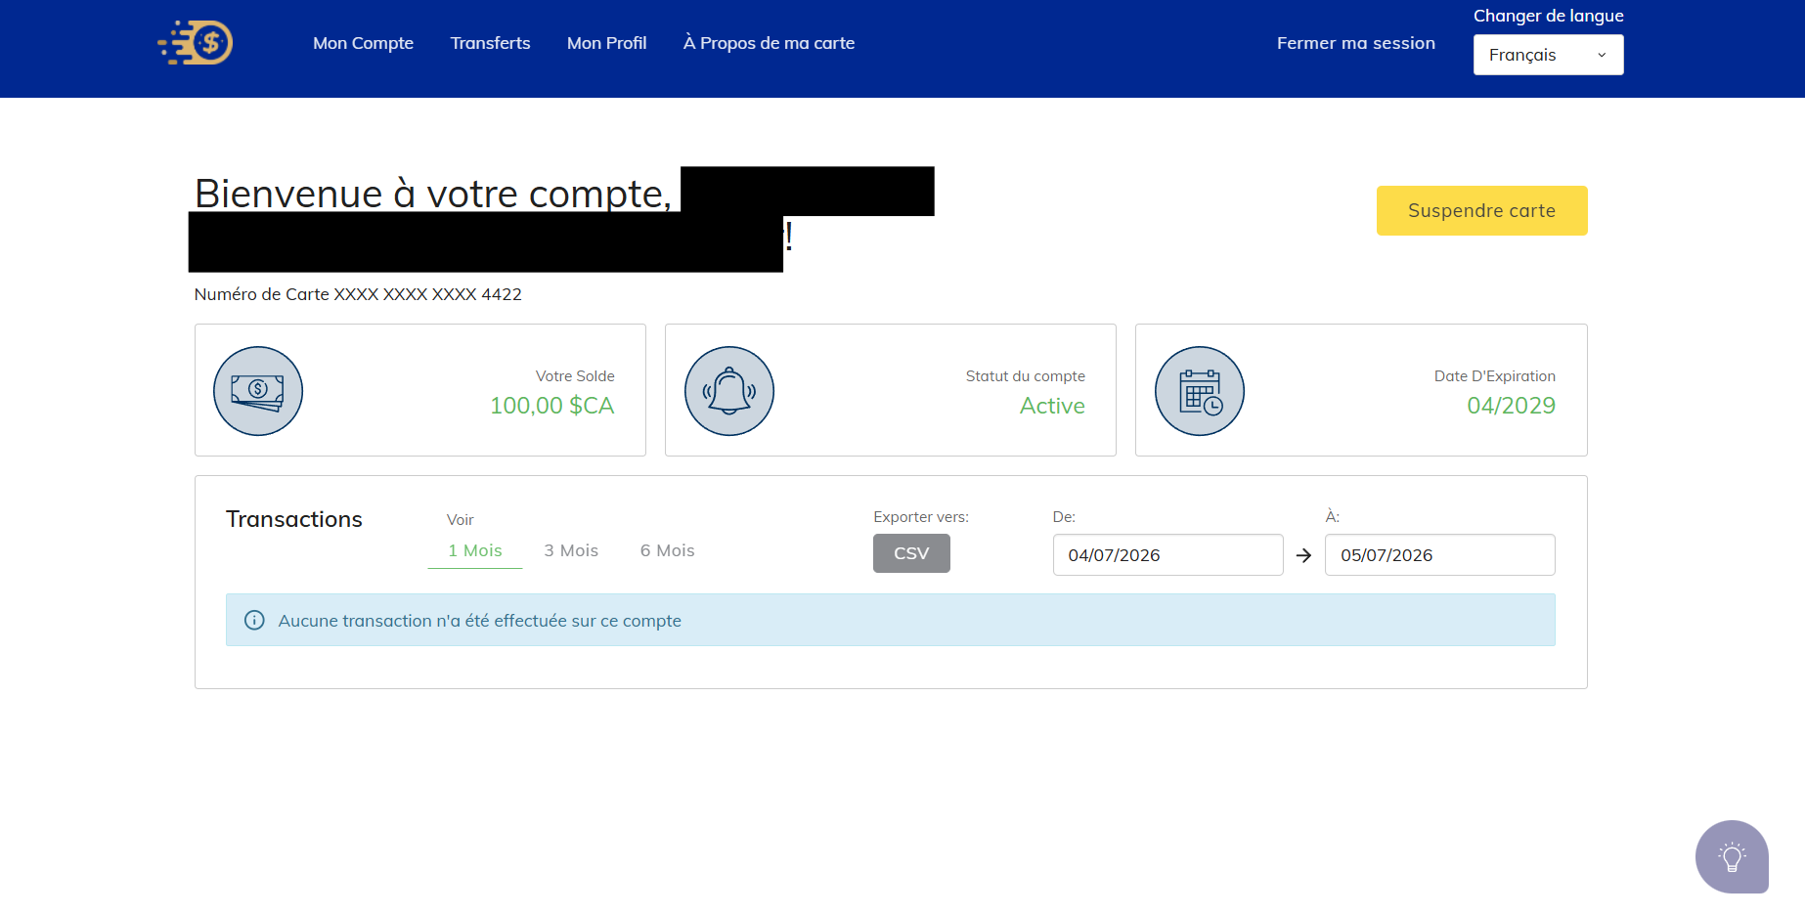Click the cash balance icon
The width and height of the screenshot is (1805, 915).
(x=258, y=391)
